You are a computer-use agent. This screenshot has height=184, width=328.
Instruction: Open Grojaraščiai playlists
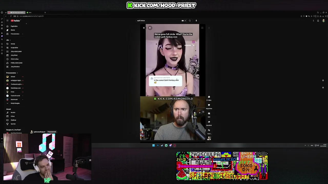point(14,48)
